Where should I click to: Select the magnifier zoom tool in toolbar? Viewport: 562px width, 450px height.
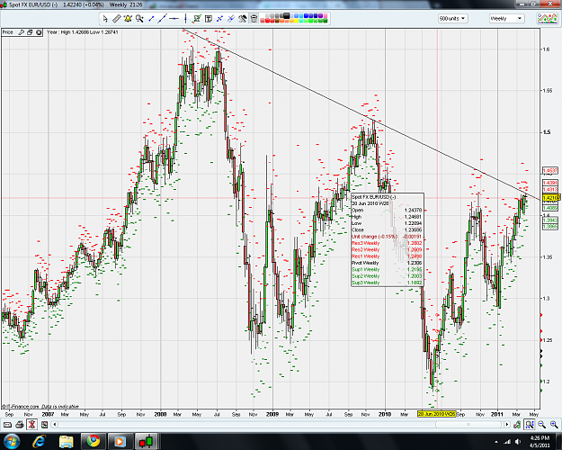(139, 19)
